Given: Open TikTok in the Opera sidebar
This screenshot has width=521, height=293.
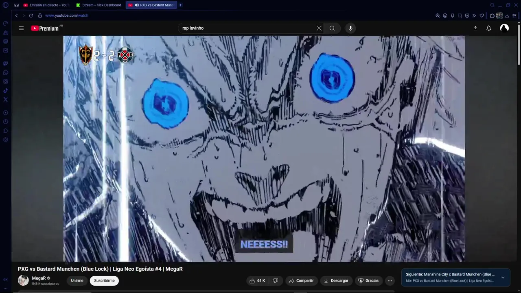Looking at the screenshot, I should [x=6, y=90].
